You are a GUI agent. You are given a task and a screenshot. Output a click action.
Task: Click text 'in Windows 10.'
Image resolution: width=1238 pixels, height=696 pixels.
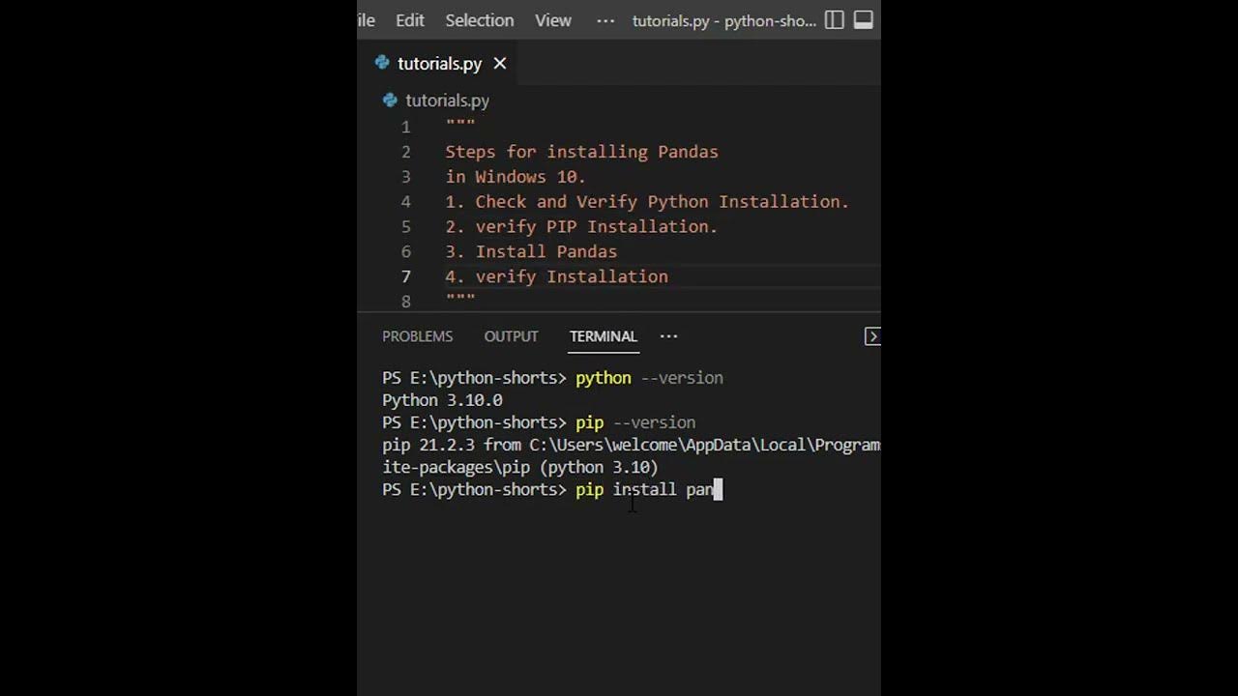(516, 177)
